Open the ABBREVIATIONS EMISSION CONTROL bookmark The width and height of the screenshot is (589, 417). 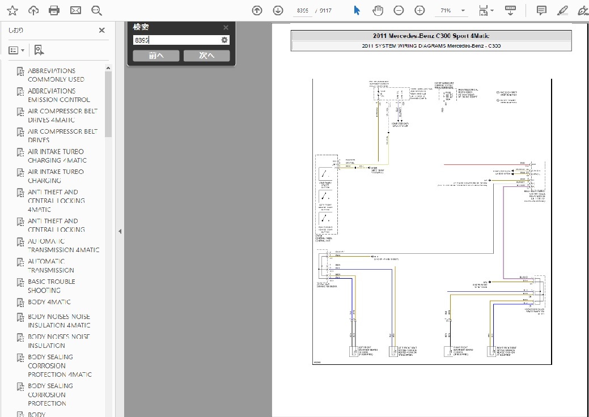[59, 95]
